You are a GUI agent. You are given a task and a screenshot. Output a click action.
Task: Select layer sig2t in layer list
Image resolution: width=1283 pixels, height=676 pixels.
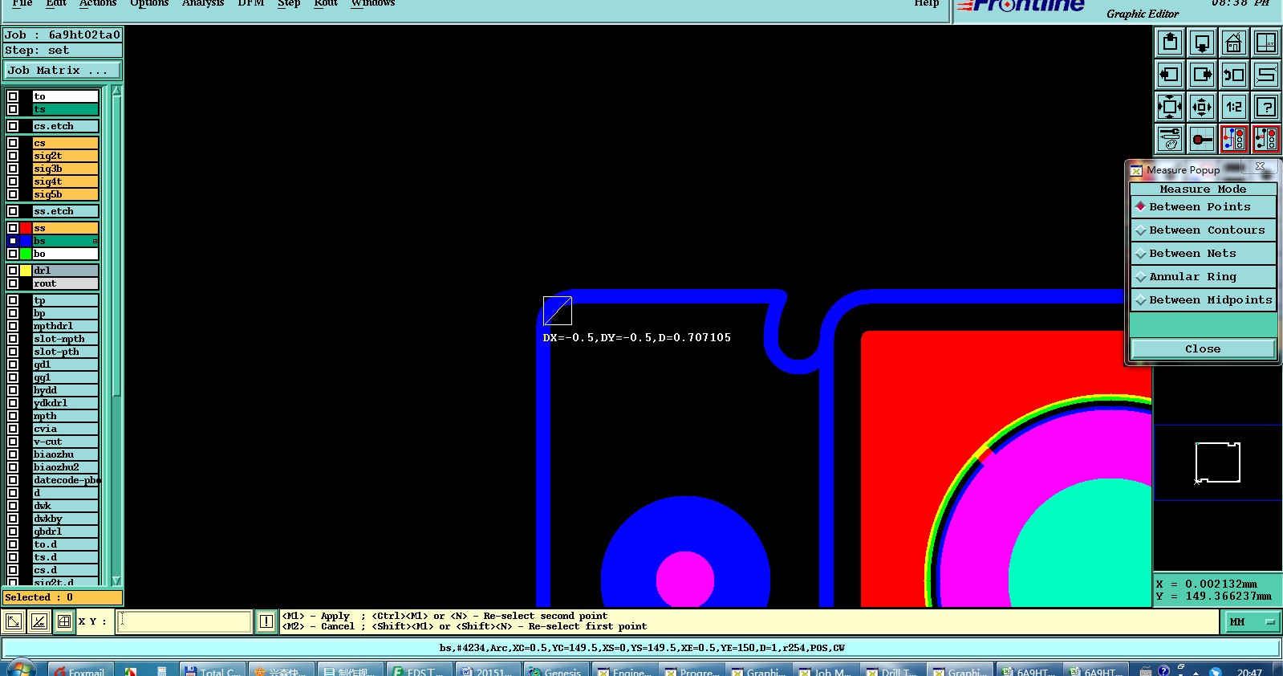66,156
